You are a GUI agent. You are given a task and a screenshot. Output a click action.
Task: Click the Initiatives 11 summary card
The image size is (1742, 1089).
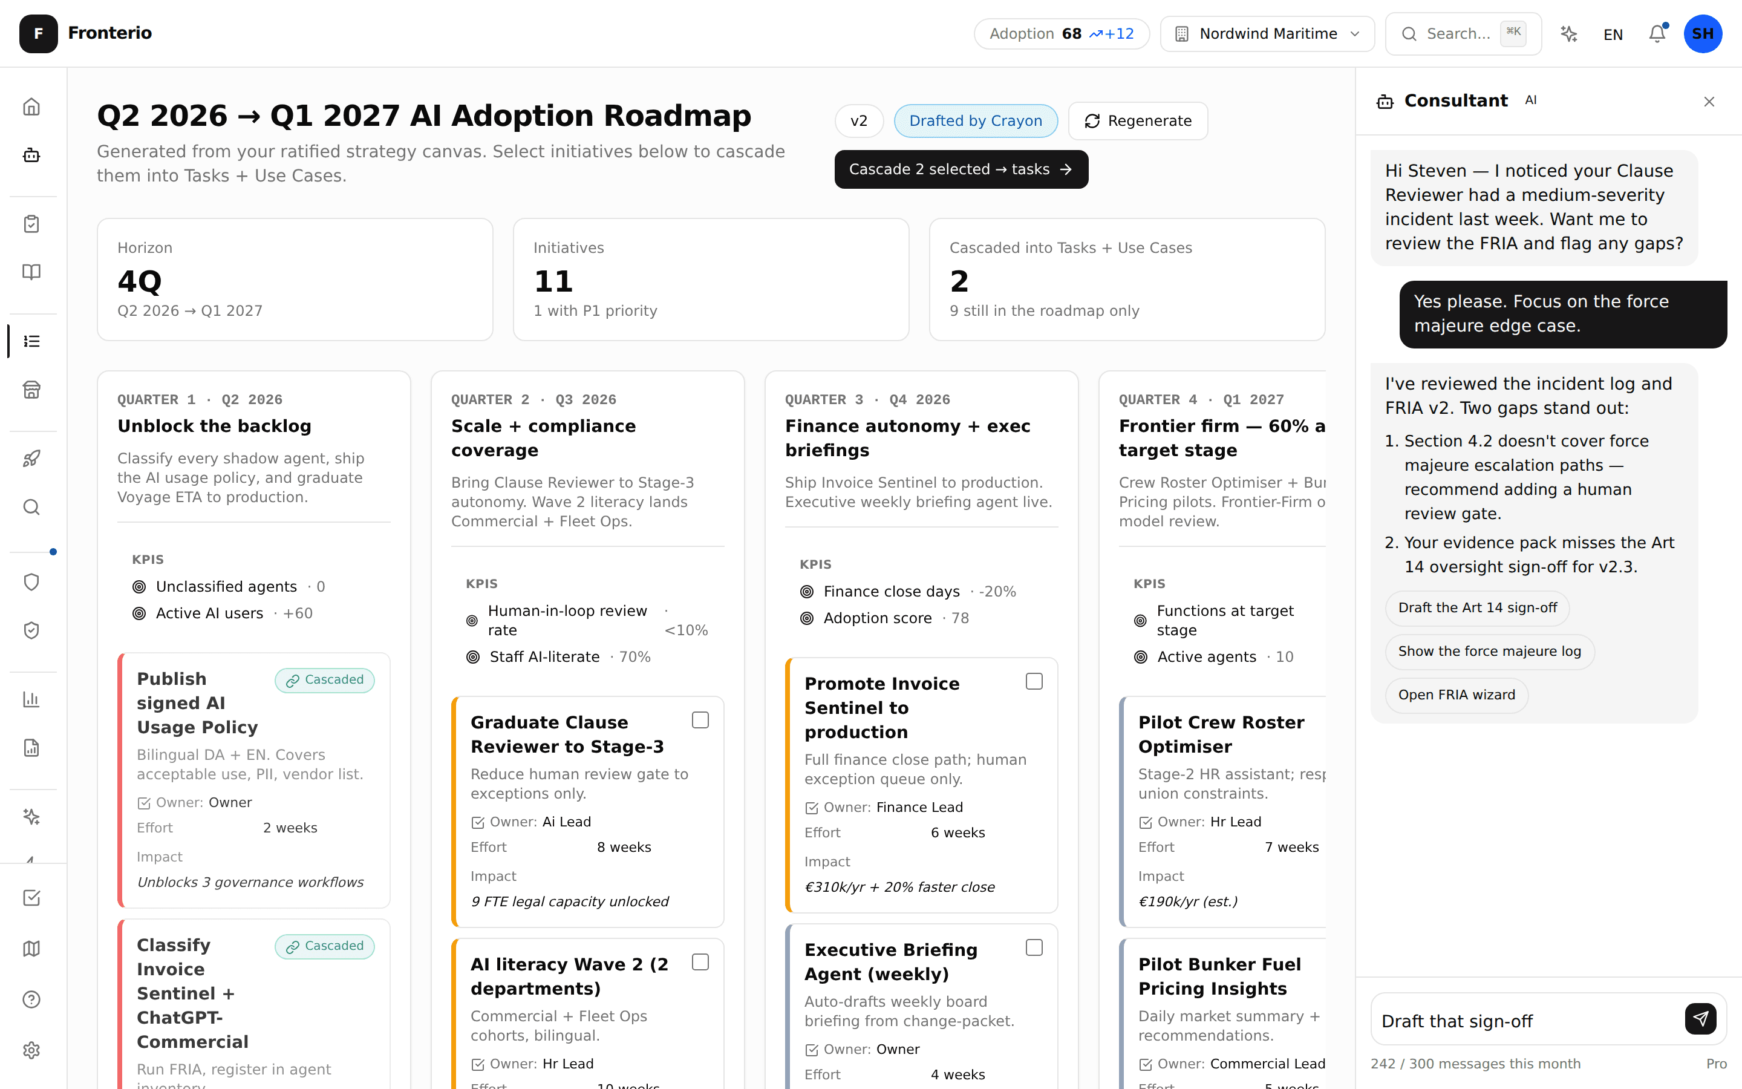click(711, 280)
